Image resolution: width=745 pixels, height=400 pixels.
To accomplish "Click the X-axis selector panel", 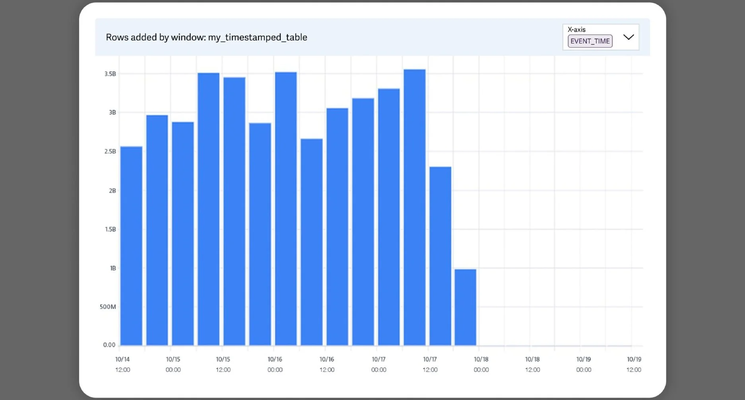I will pyautogui.click(x=601, y=37).
